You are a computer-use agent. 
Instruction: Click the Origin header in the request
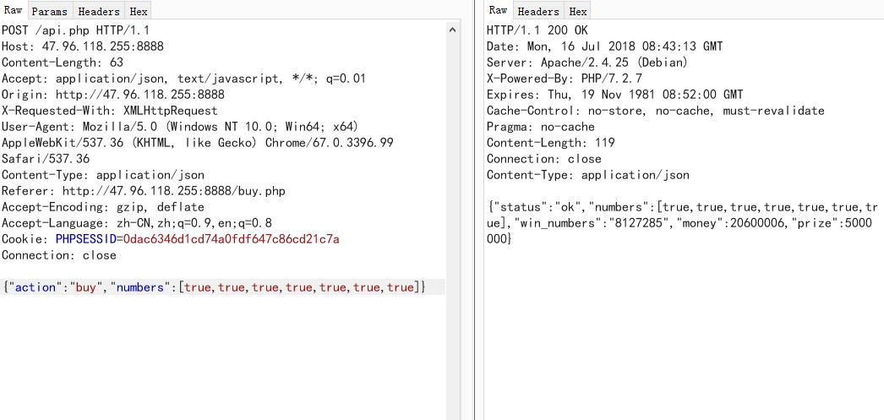pos(112,95)
